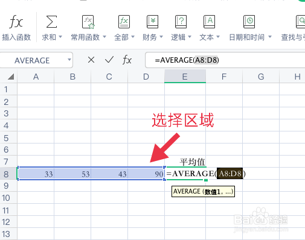Expand the 文本 dropdown arrow
305x240 pixels.
[x=218, y=37]
